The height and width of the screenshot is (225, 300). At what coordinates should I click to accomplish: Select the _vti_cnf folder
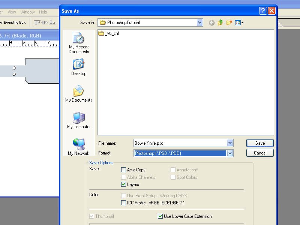[x=109, y=33]
